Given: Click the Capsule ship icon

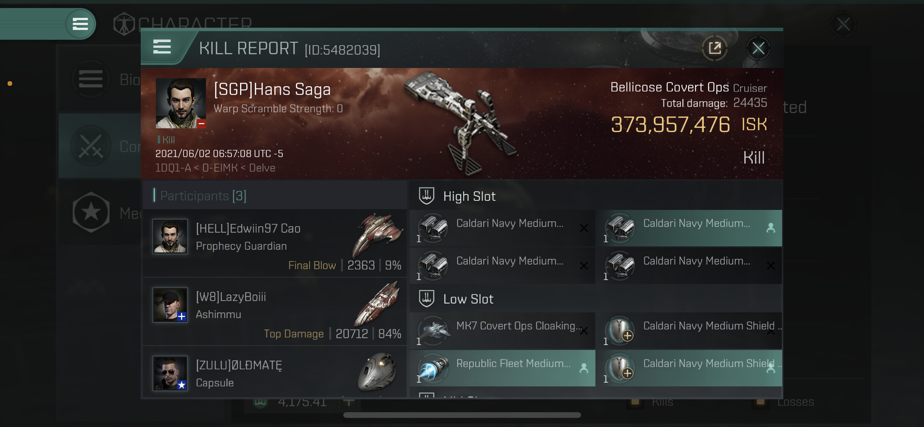Looking at the screenshot, I should coord(378,372).
